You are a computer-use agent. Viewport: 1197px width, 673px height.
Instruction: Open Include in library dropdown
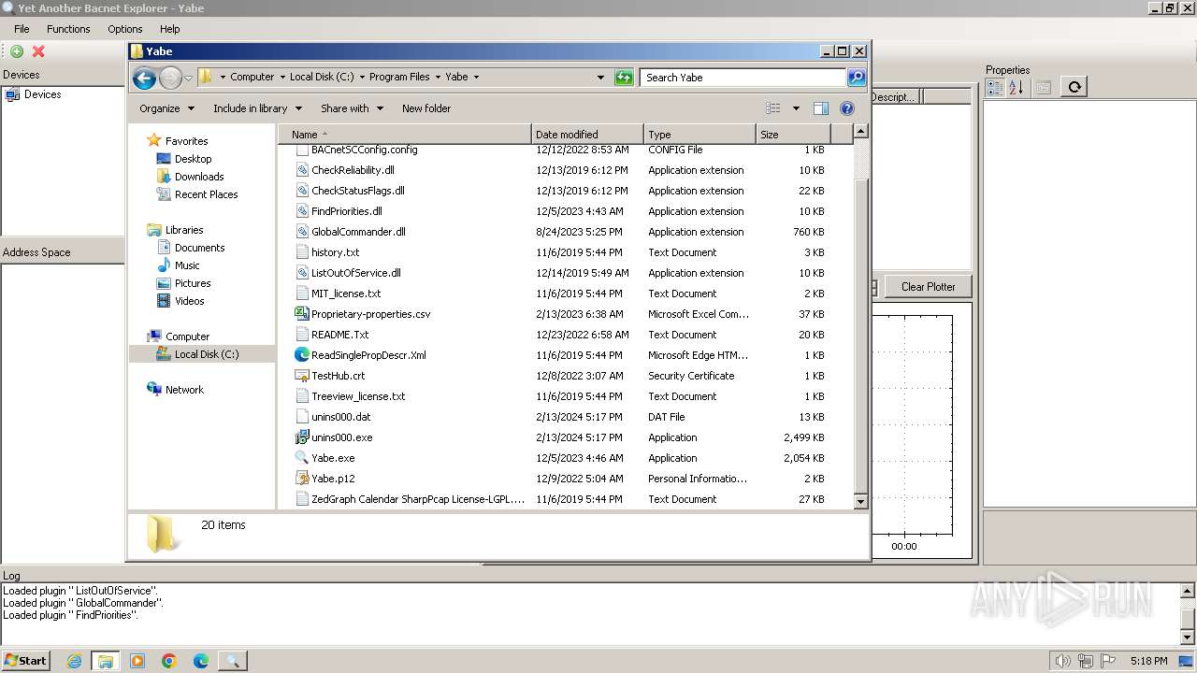(x=256, y=108)
